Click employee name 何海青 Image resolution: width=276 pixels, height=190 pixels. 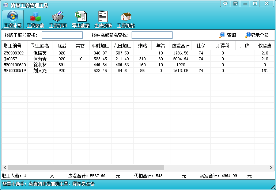40,59
